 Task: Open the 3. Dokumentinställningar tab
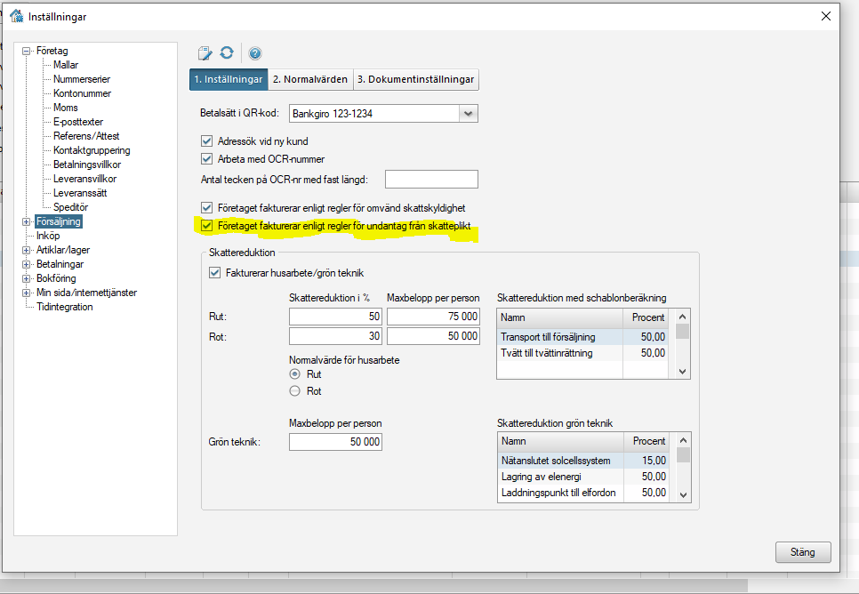[416, 79]
